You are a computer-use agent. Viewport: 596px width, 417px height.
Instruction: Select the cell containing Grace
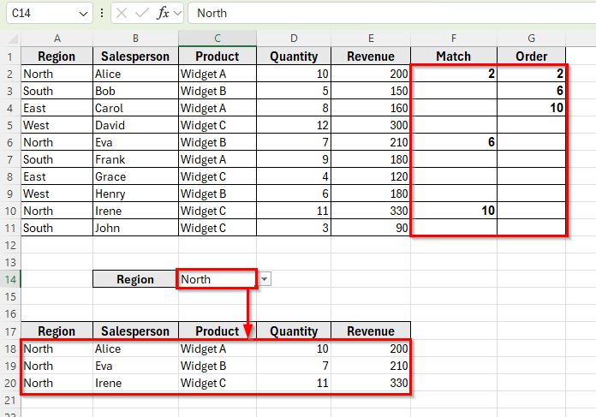(x=135, y=176)
